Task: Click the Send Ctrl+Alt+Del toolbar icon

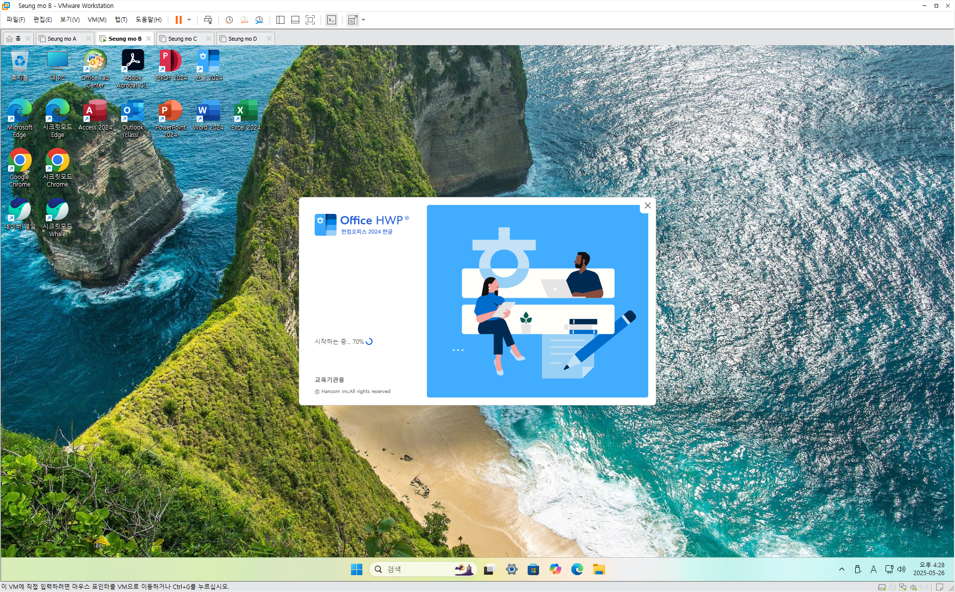Action: (208, 20)
